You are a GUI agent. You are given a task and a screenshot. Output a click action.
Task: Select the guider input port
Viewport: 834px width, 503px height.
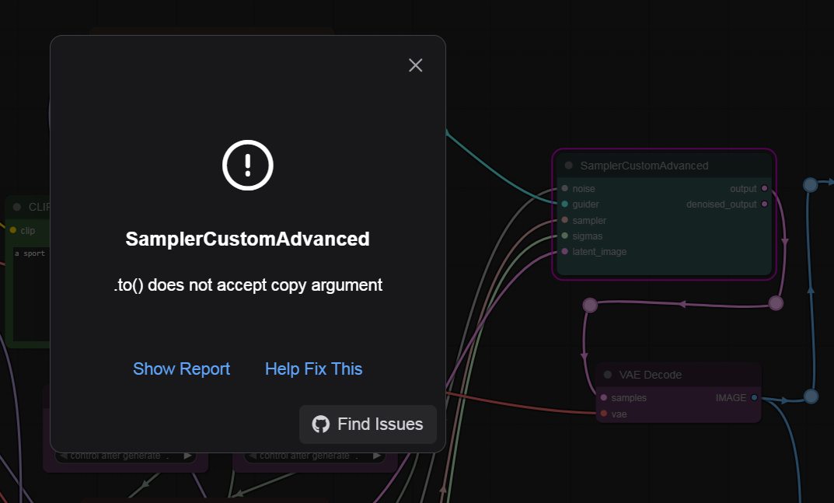[565, 204]
